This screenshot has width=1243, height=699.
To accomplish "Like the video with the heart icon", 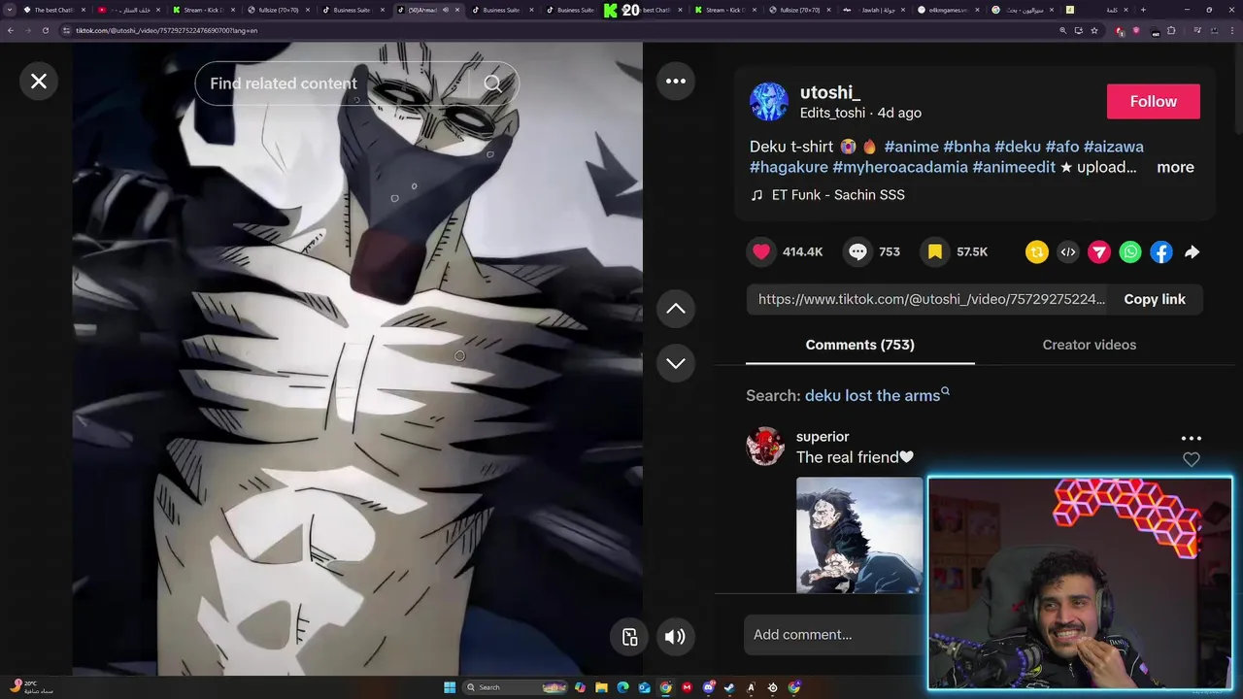I will click(x=761, y=251).
